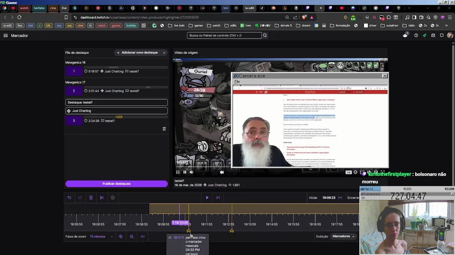The image size is (455, 255).
Task: Open notifications icon with badge in header
Action: click(405, 35)
